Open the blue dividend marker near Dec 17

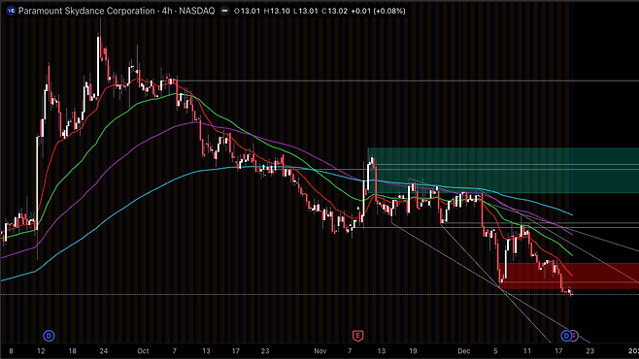[566, 336]
